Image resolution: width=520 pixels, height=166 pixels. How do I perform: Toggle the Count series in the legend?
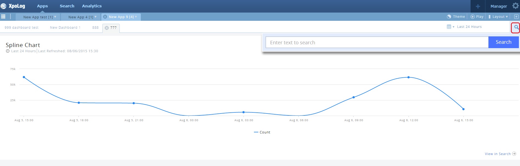262,132
